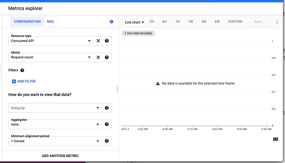Open the three-dot more options menu
The height and width of the screenshot is (163, 285).
tap(277, 22)
